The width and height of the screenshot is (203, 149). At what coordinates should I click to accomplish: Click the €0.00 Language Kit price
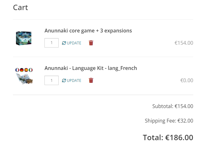pyautogui.click(x=187, y=80)
